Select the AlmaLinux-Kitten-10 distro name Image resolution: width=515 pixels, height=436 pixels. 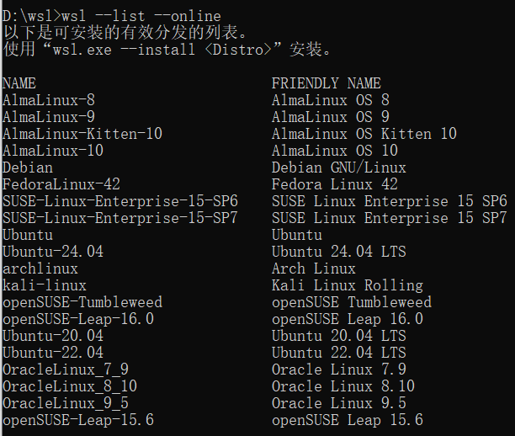pos(82,133)
